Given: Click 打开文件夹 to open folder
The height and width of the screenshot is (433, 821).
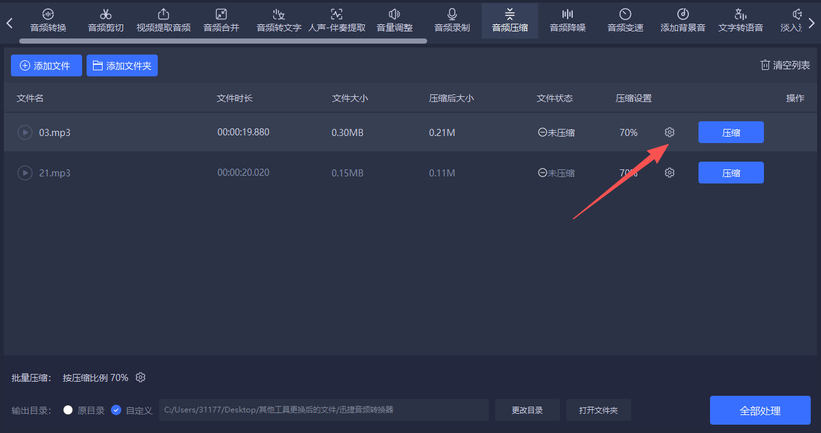Looking at the screenshot, I should [598, 410].
